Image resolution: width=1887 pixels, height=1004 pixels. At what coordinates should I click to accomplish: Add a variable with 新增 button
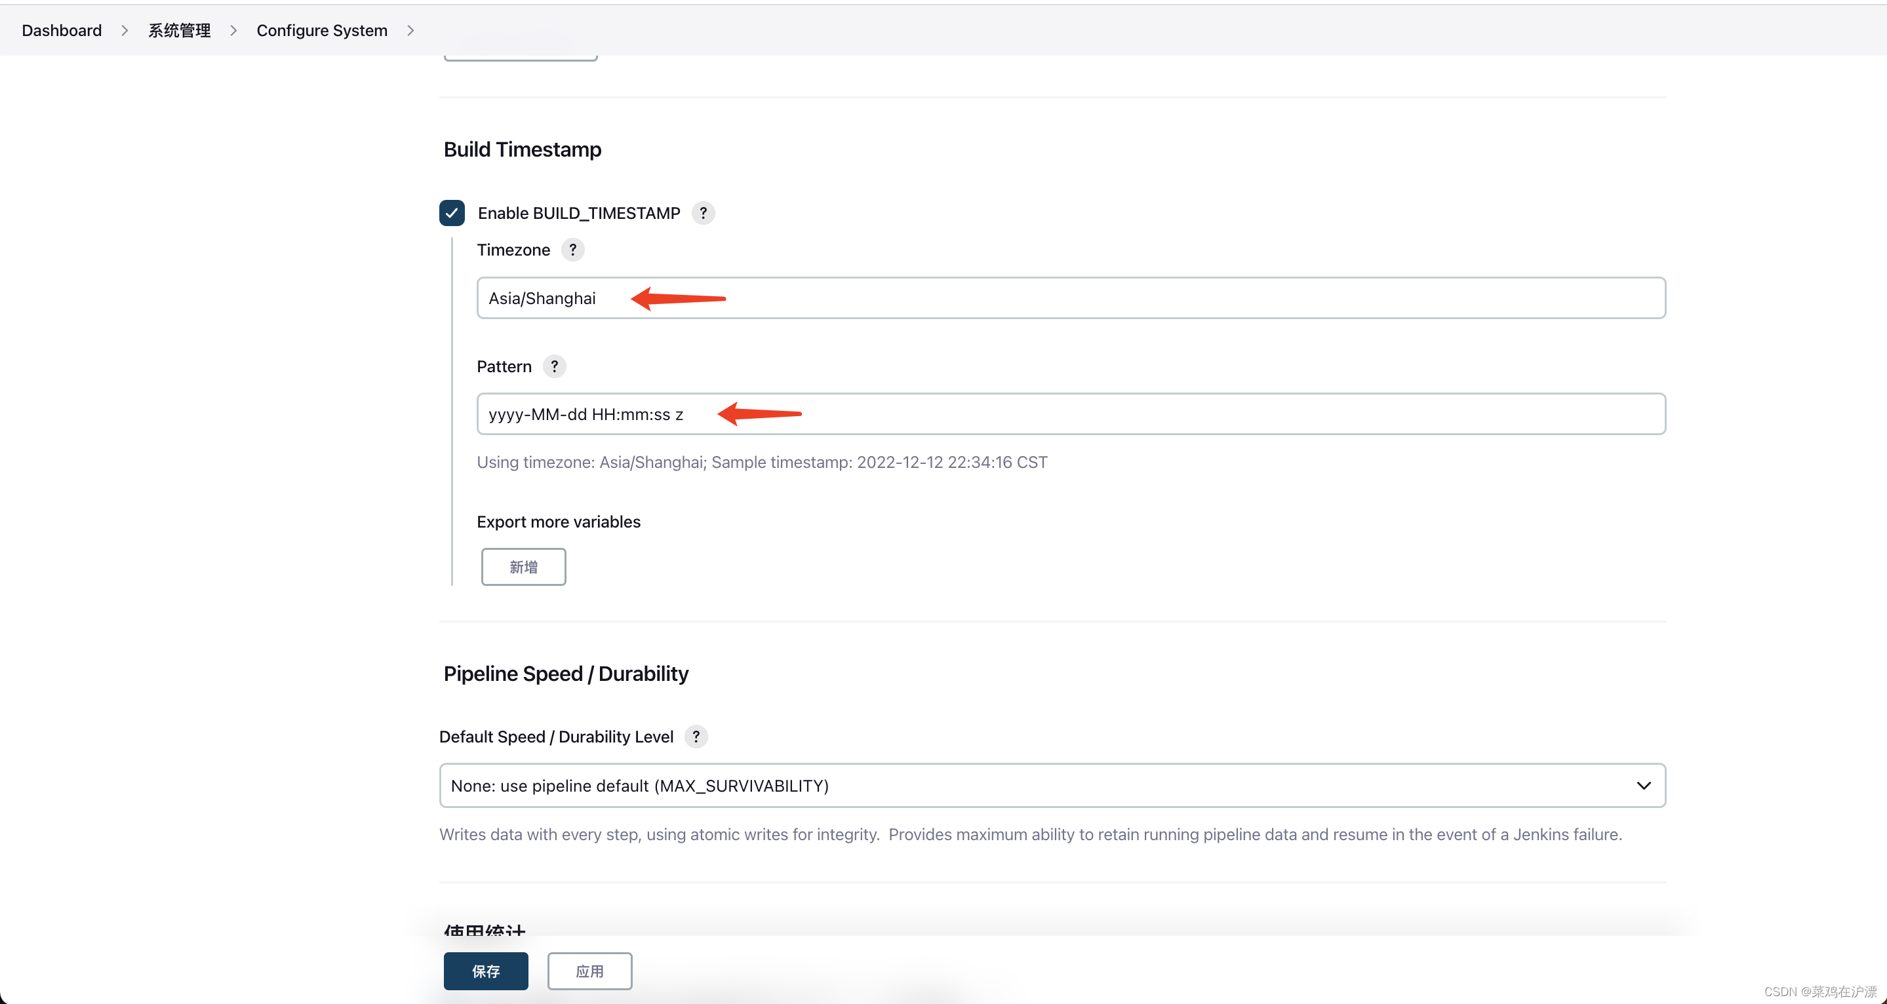523,567
